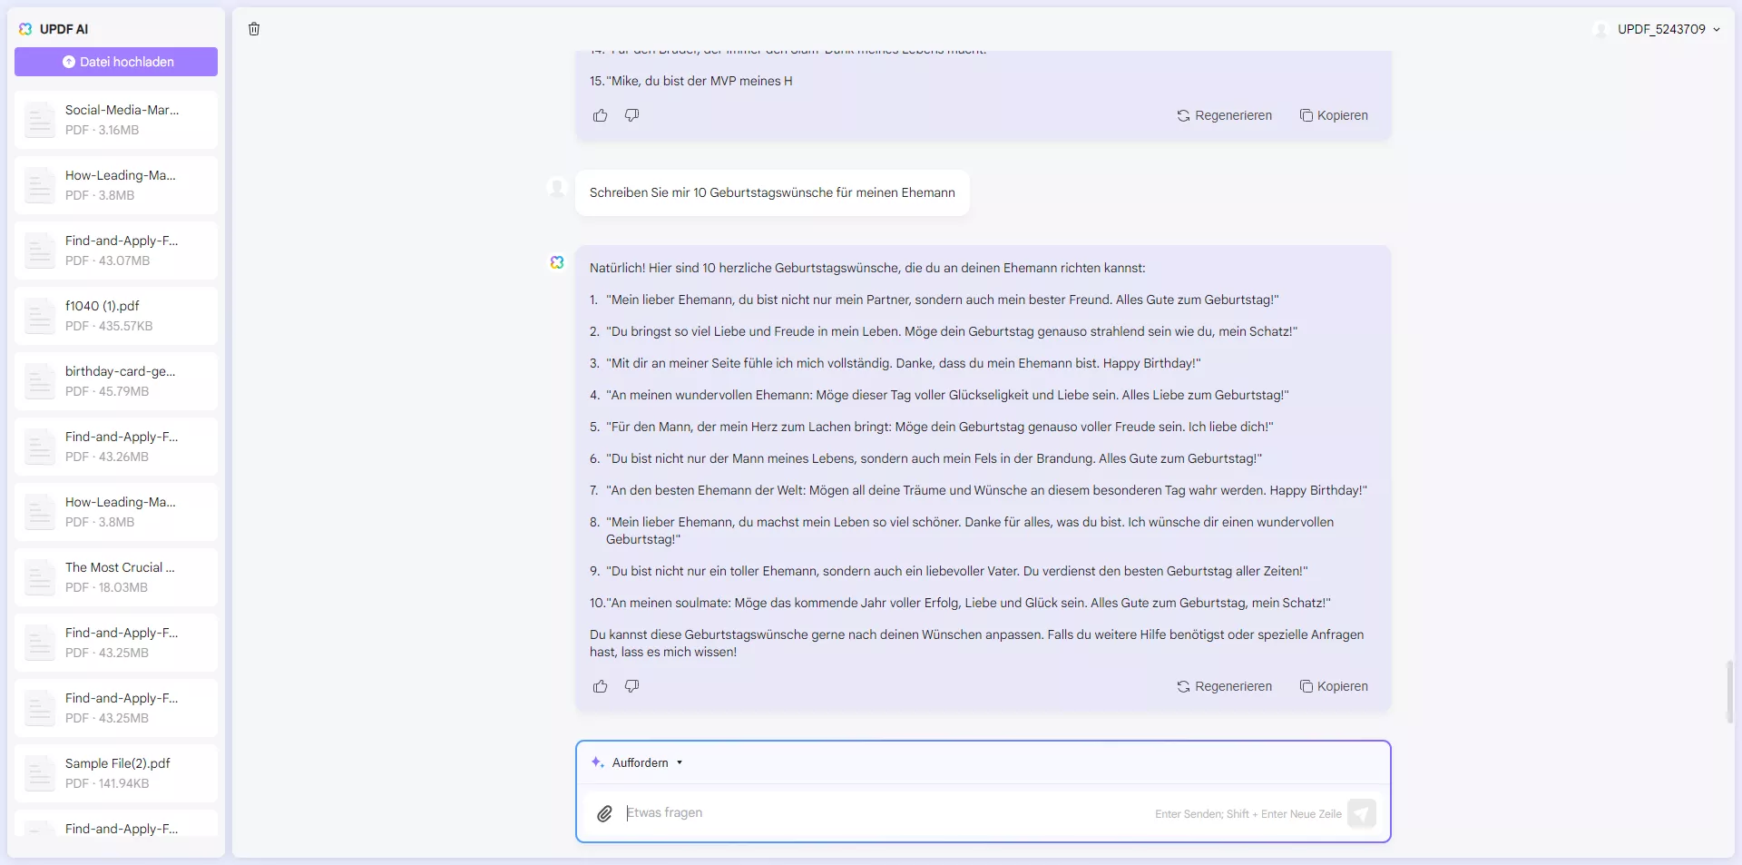
Task: Click the UPDF AI avatar beside the answer
Action: (557, 262)
